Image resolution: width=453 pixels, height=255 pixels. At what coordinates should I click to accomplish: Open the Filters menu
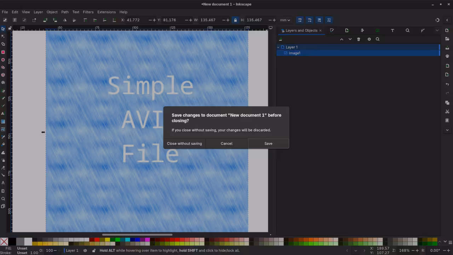pos(88,12)
